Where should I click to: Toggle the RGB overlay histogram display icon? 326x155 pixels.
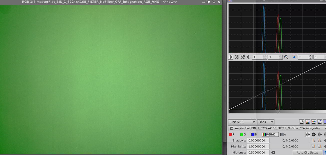[314, 122]
